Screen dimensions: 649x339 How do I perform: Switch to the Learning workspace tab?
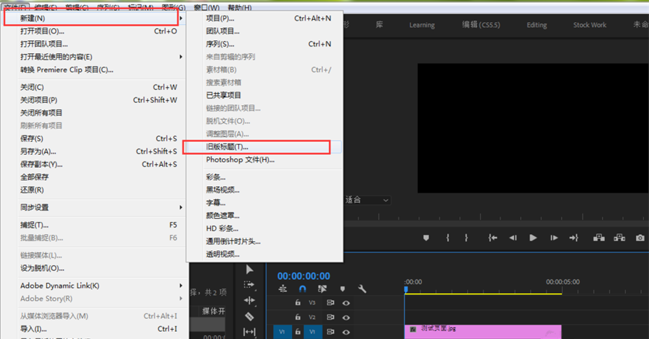422,25
